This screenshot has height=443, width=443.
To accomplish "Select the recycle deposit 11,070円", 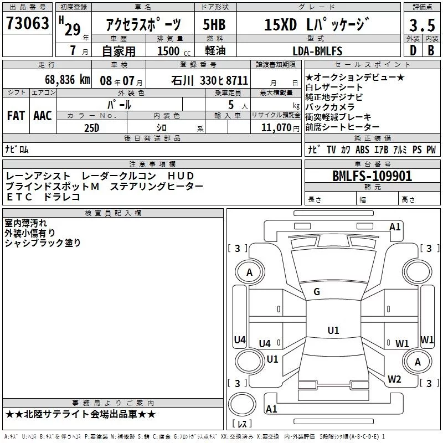I will pos(280,128).
